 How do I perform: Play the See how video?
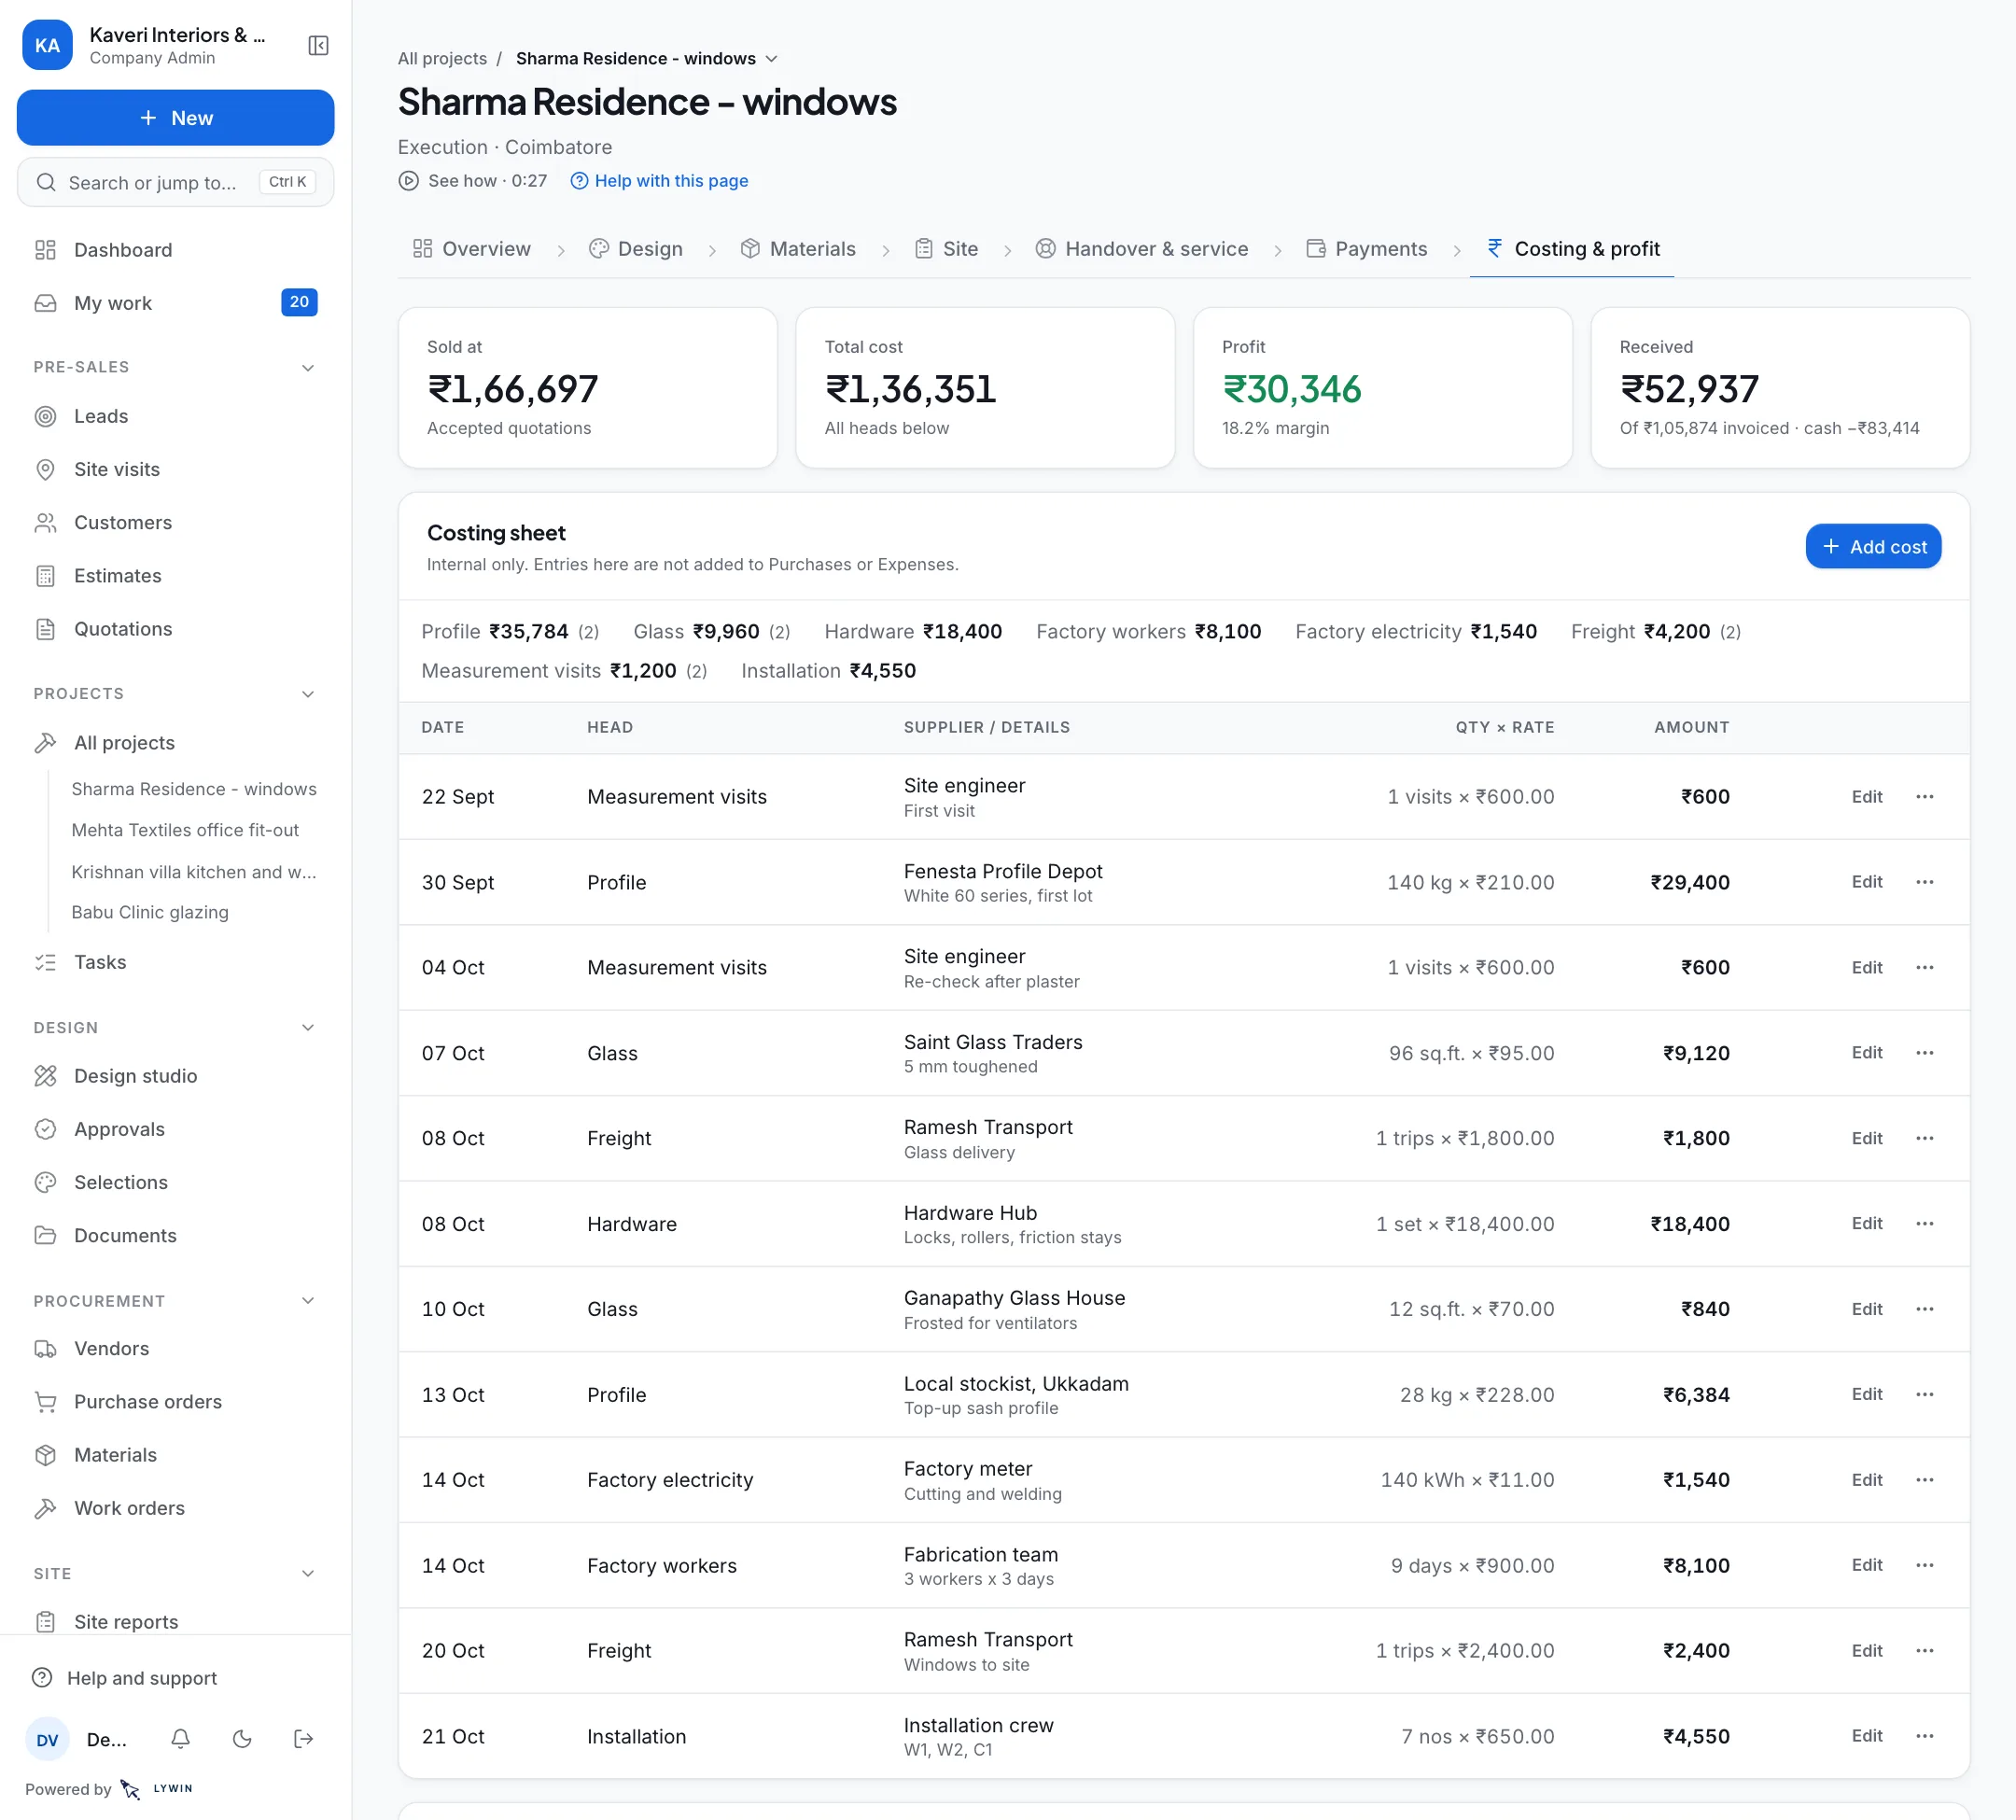point(473,181)
